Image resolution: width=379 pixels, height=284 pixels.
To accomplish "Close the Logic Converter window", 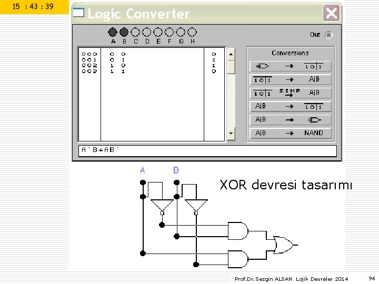I will tap(332, 13).
